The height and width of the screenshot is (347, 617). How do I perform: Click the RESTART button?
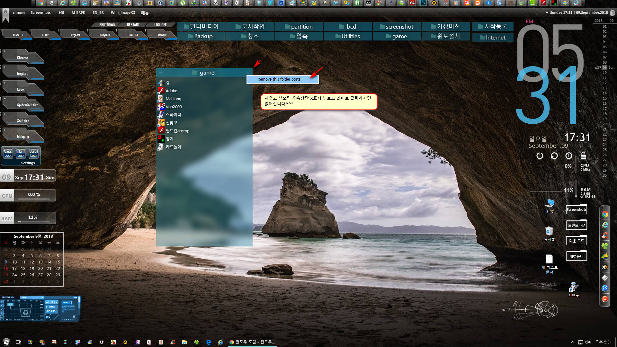tap(133, 25)
